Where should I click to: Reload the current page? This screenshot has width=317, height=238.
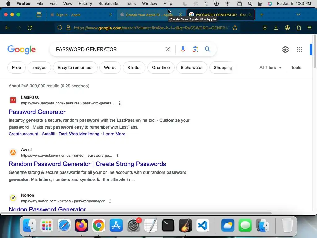click(x=30, y=28)
